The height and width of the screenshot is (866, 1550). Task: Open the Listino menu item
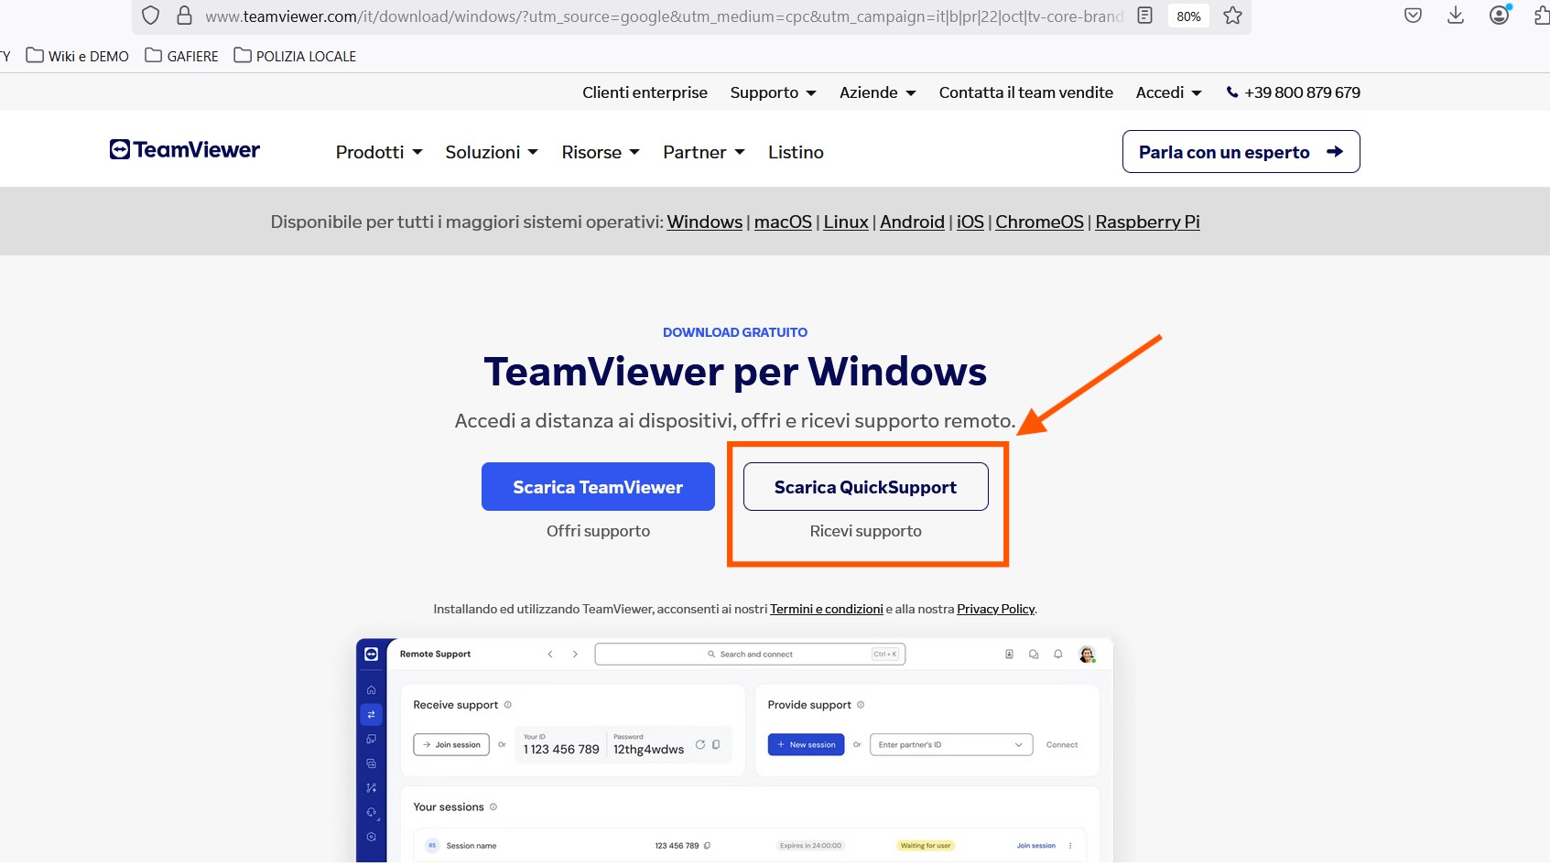coord(796,152)
